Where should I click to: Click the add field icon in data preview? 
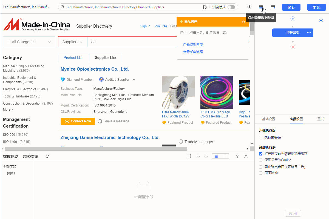click(x=189, y=156)
